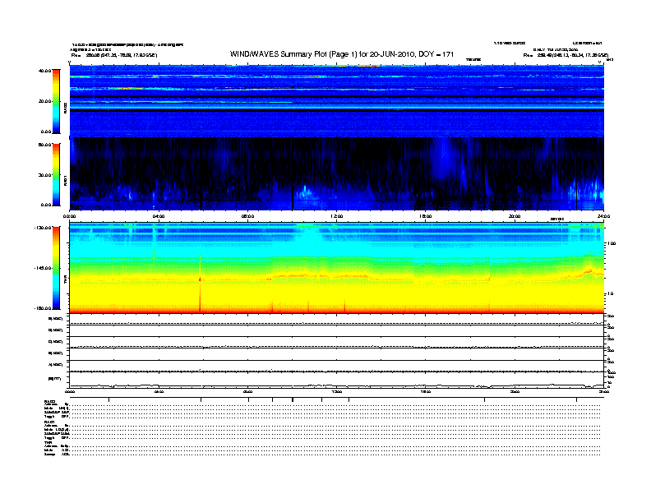Click the RAD2 color scale bar
This screenshot has height=503, width=651.
tap(56, 101)
